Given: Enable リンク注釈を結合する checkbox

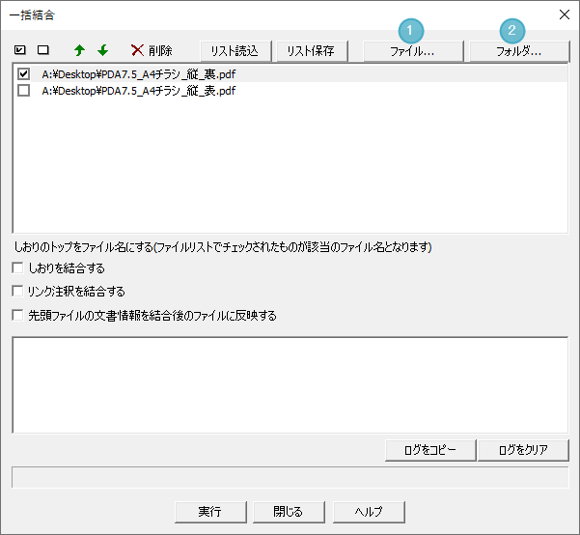Looking at the screenshot, I should pos(17,291).
